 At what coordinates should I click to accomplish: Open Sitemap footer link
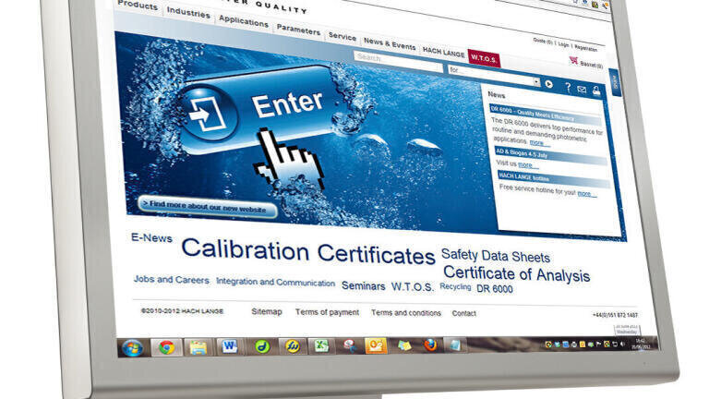[266, 311]
